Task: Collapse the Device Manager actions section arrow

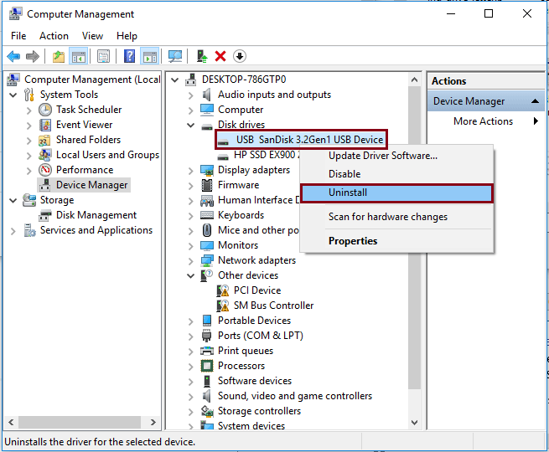Action: tap(535, 101)
